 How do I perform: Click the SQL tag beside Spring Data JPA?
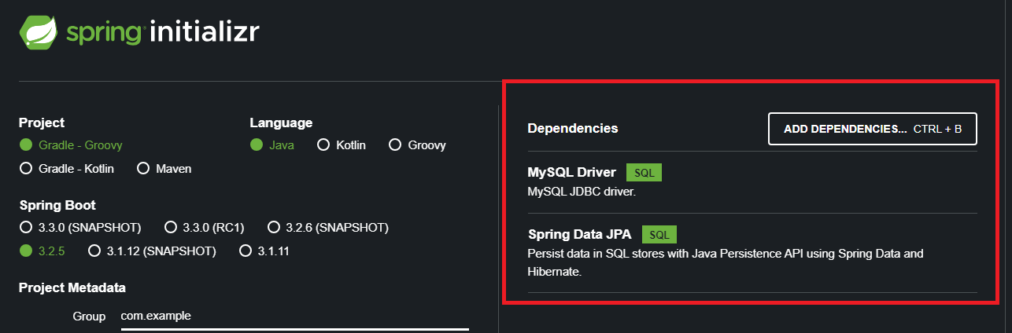(x=659, y=234)
